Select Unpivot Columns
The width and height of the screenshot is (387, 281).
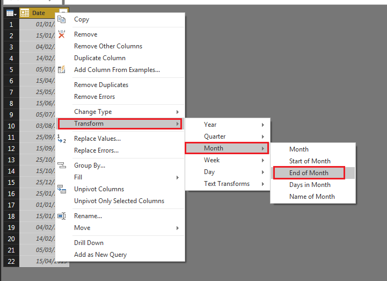120,189
